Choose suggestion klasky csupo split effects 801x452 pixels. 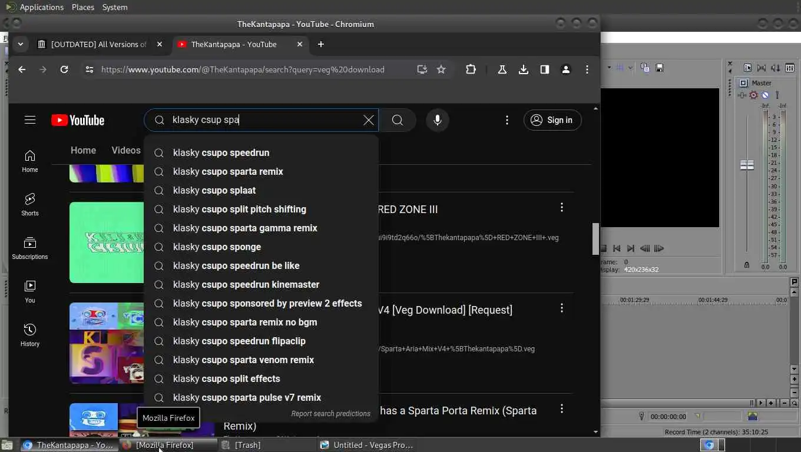click(261, 378)
